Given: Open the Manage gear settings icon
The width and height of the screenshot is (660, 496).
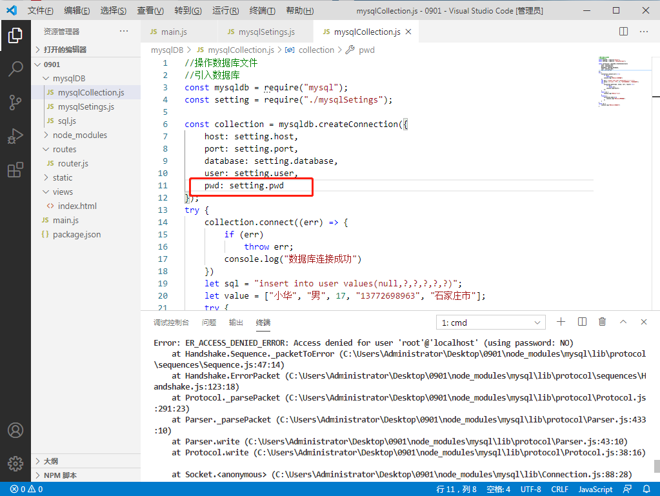Looking at the screenshot, I should click(x=15, y=464).
